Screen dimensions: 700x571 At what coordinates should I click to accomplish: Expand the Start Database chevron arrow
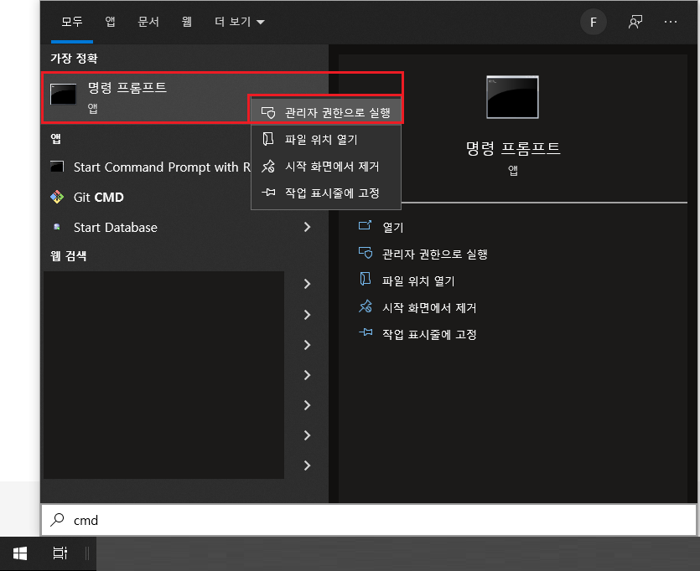pyautogui.click(x=307, y=227)
